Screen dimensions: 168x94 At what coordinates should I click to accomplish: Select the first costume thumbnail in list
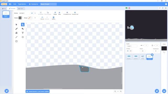[x=6, y=14]
